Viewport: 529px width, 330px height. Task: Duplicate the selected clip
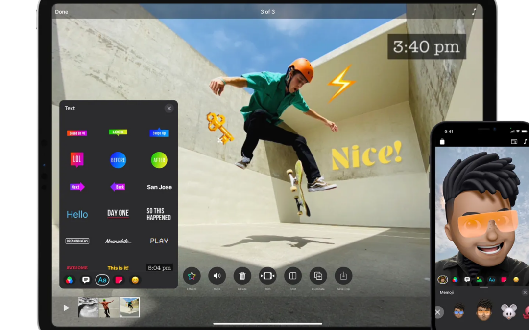pyautogui.click(x=318, y=276)
